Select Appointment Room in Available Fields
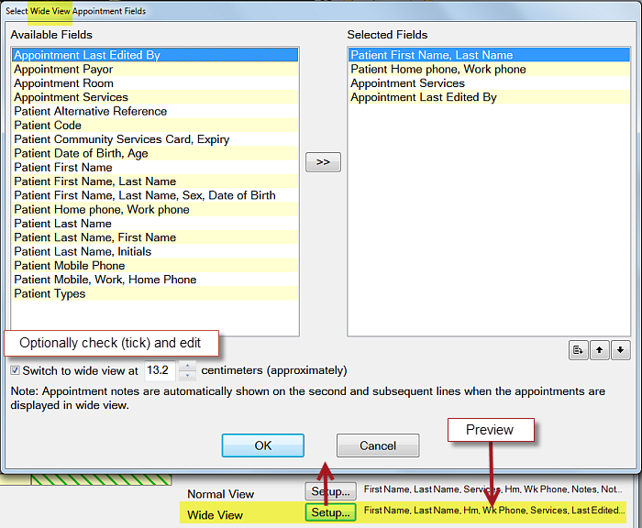642x528 pixels. click(x=155, y=83)
